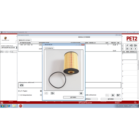The height and width of the screenshot is (139, 139).
Task: Select the MERCATO LOCALE tab
Action: point(25,40)
